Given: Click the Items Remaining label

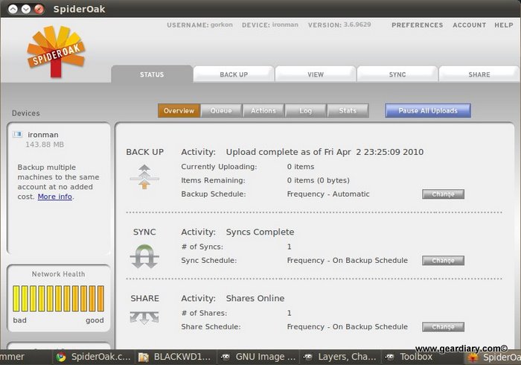Looking at the screenshot, I should [213, 180].
